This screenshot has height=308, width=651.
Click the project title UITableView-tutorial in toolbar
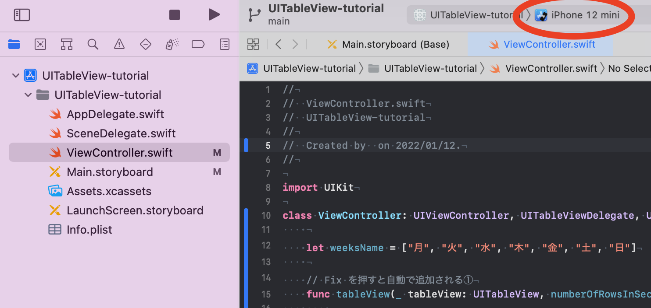click(x=326, y=8)
